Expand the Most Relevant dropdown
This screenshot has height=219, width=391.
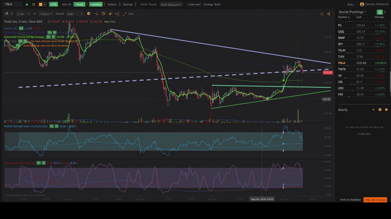pos(171,5)
